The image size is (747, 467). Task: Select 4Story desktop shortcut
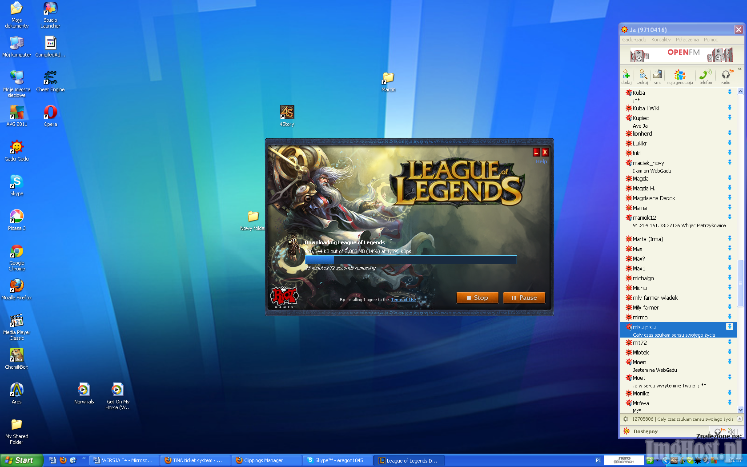pyautogui.click(x=287, y=116)
